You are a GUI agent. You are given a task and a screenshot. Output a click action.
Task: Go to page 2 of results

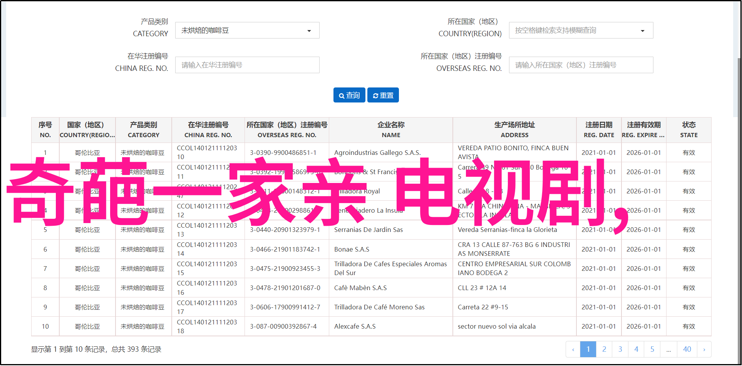tap(604, 349)
